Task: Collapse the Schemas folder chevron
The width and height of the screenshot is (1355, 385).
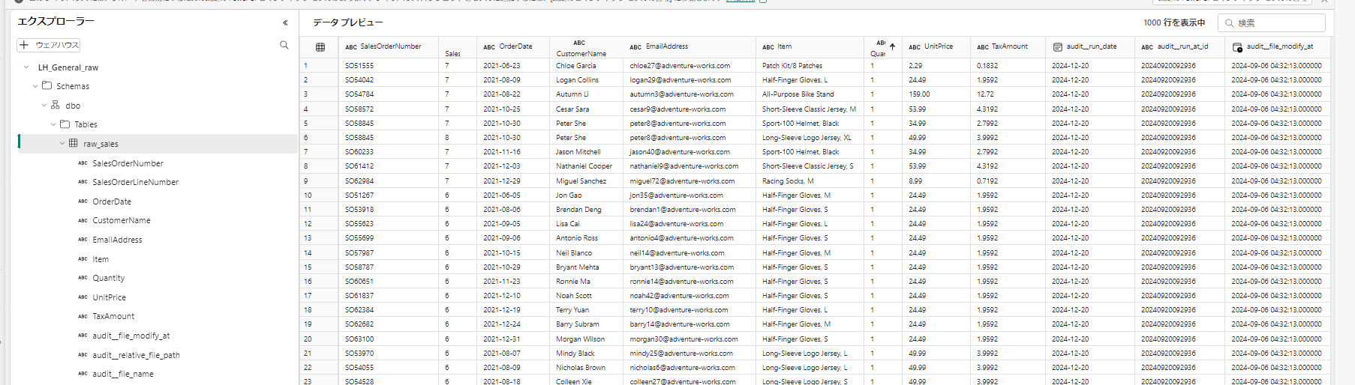Action: click(35, 86)
